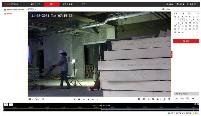Take a snapshot with the camera icon
201x116 pixels.
click(144, 99)
